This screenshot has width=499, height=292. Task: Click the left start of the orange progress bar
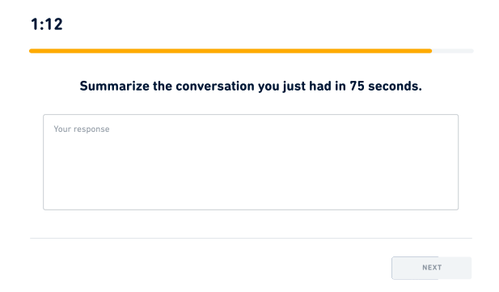(32, 51)
